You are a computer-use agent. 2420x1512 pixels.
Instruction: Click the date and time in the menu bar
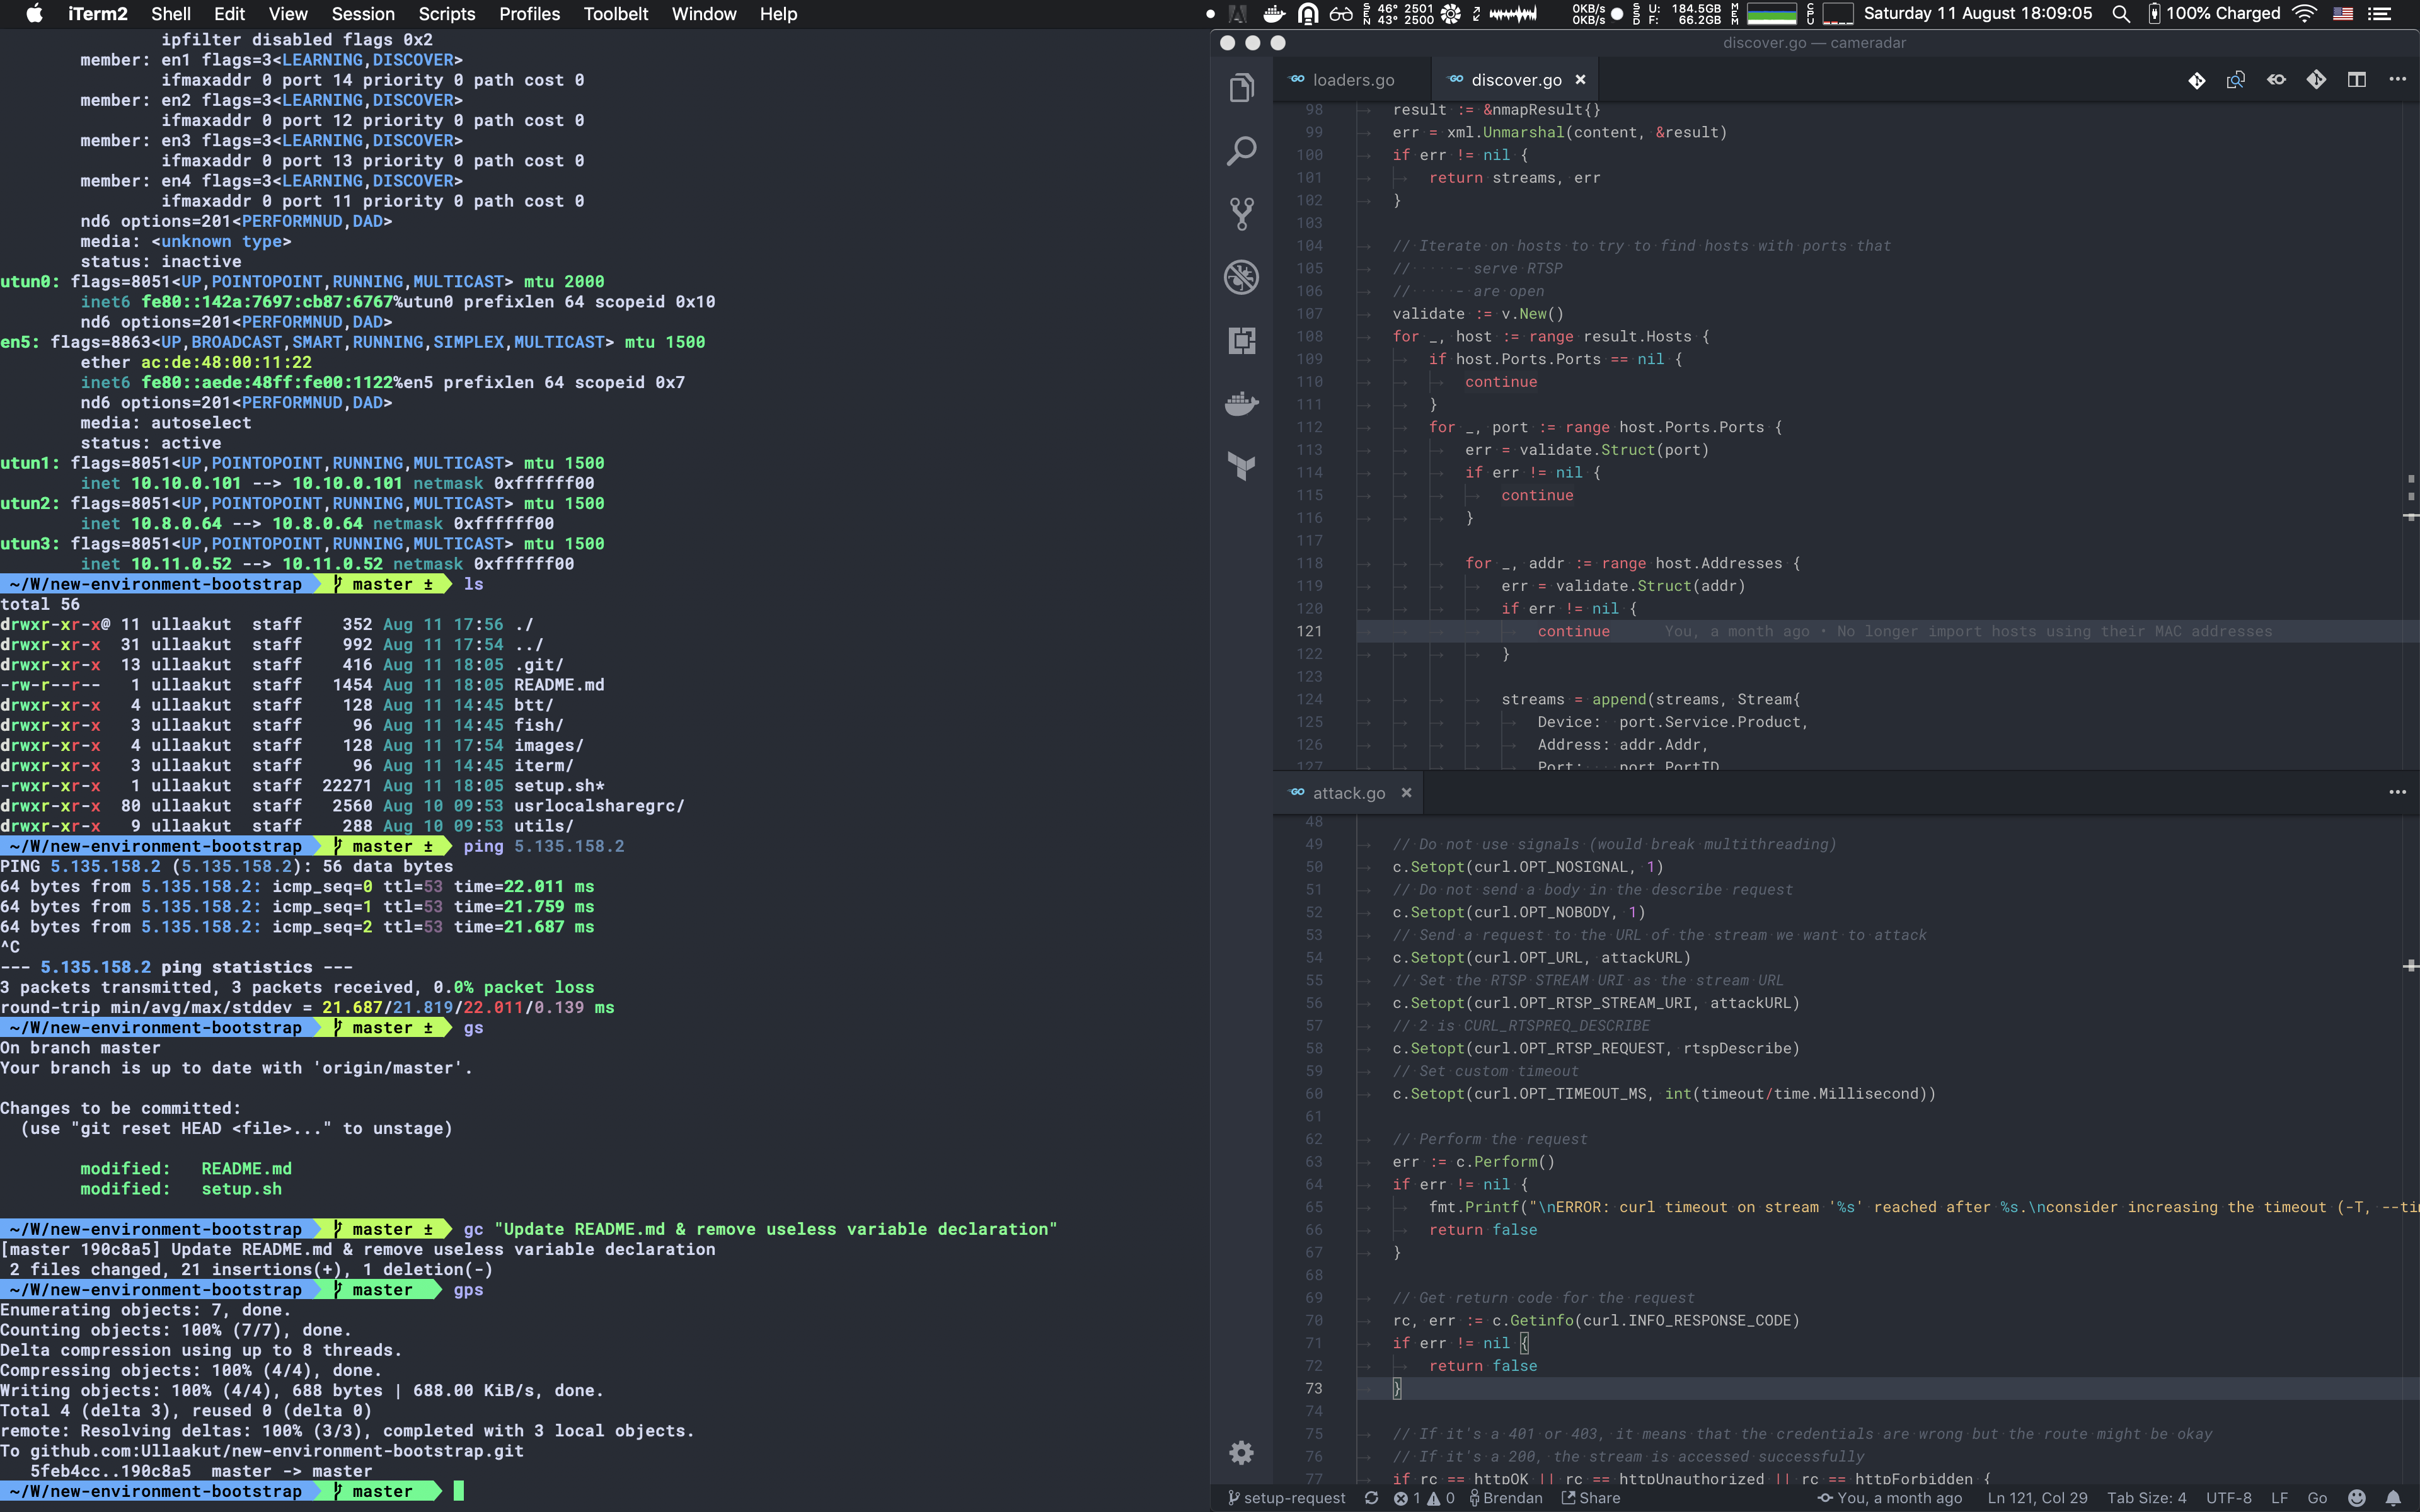[x=1977, y=14]
